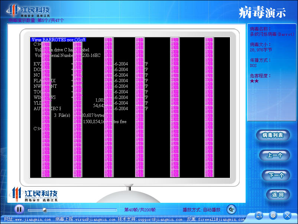Click the Jiangmin logo at top left
Viewport: 298px width, 224px height.
coord(28,10)
